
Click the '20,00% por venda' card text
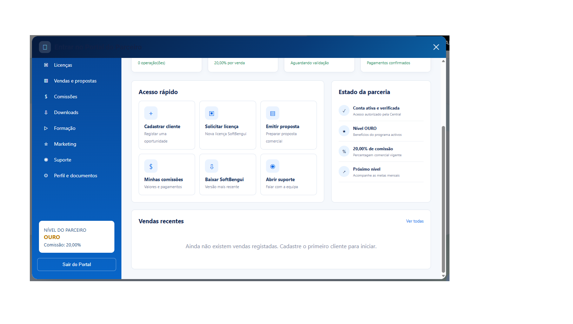click(229, 63)
